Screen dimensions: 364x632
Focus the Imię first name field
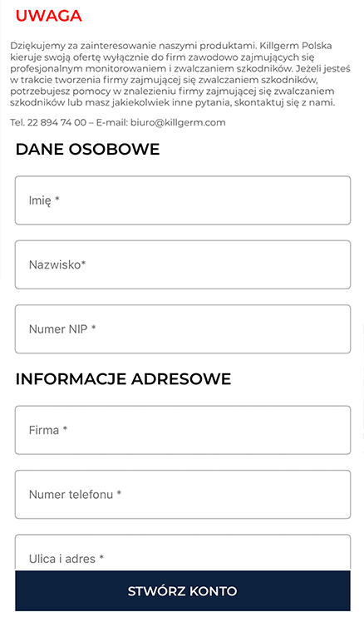click(x=182, y=200)
